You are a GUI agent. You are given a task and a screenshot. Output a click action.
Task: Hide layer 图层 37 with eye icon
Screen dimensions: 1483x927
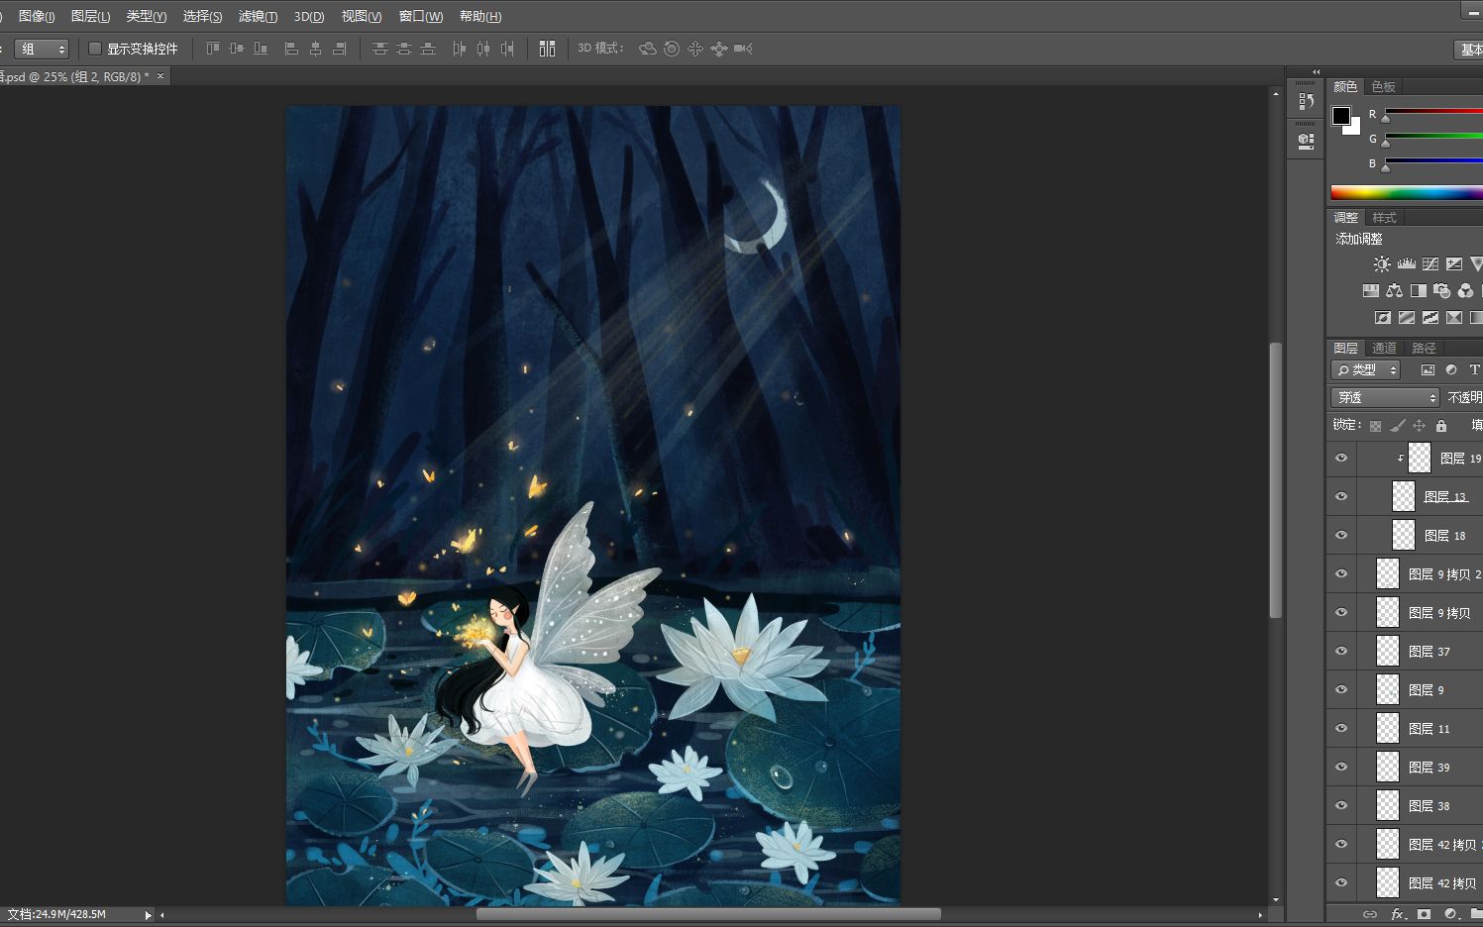tap(1341, 651)
